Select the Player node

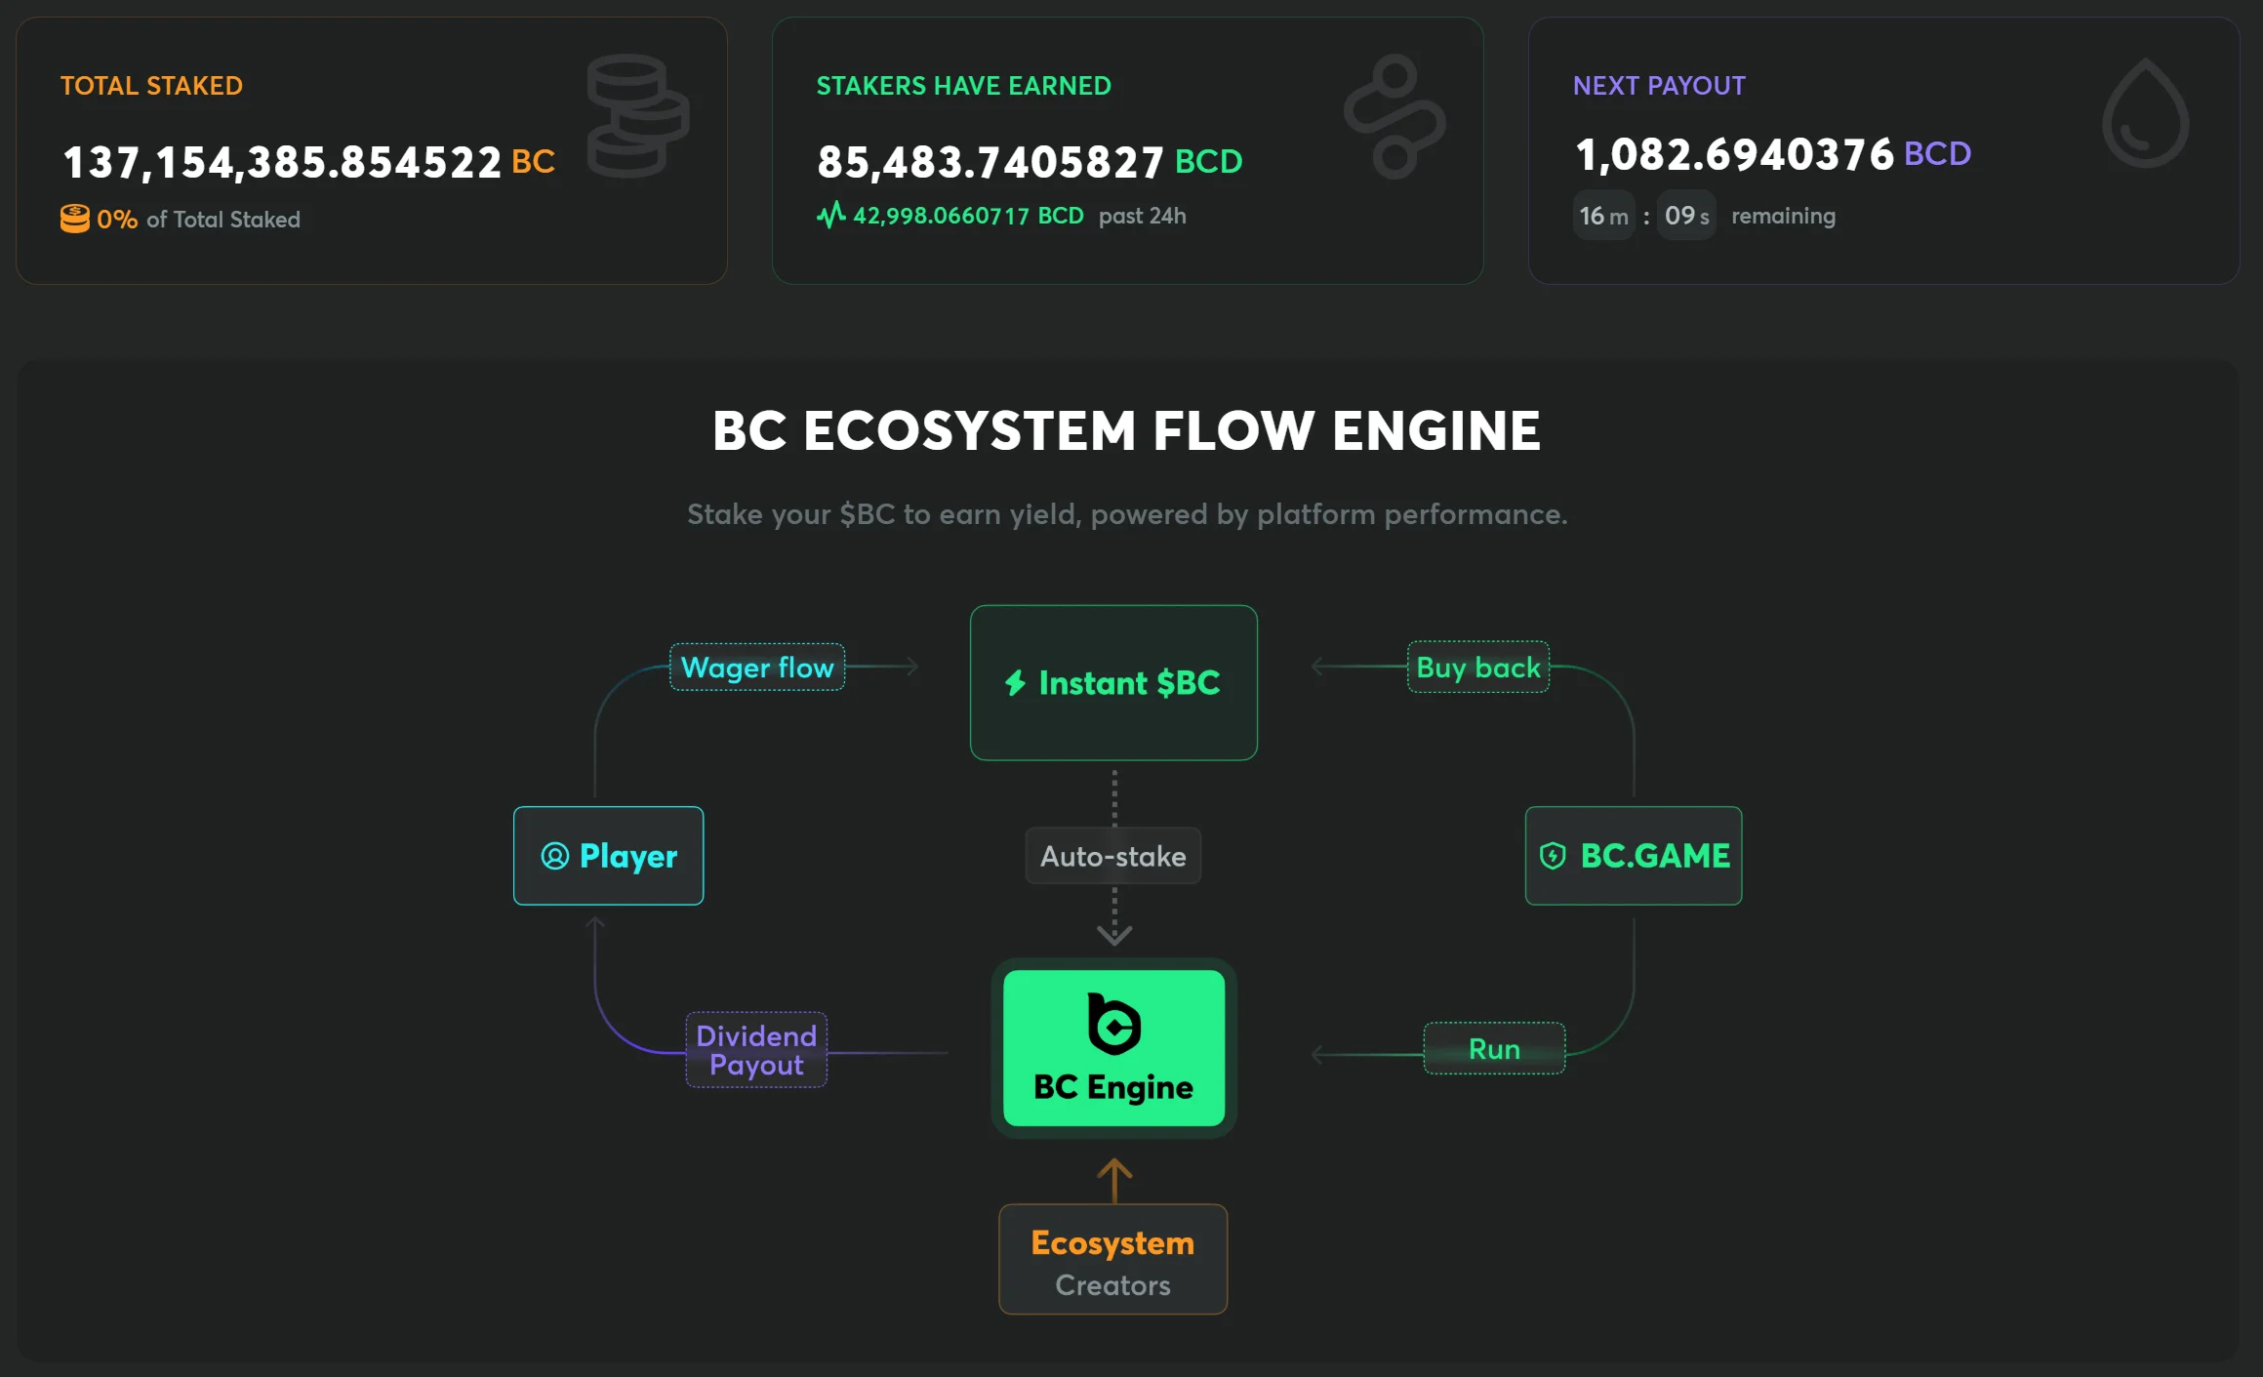tap(607, 856)
